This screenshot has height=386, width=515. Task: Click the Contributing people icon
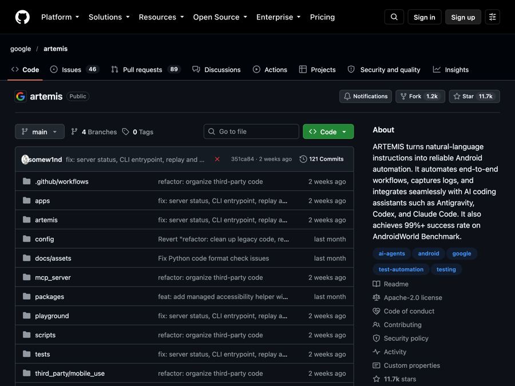pos(377,325)
